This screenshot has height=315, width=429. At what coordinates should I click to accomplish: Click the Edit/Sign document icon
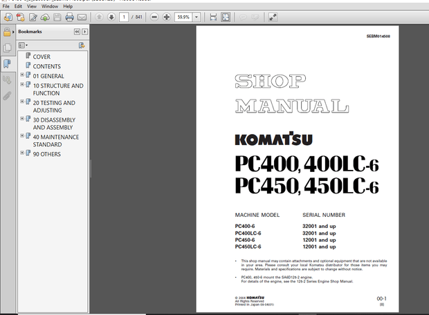point(33,17)
